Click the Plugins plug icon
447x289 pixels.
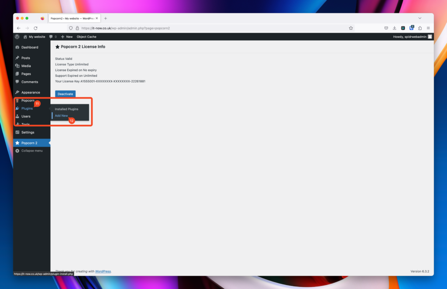click(x=17, y=108)
